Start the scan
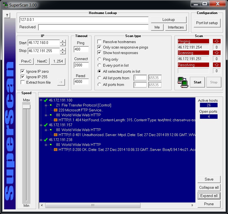The height and width of the screenshot is (214, 228). 198,82
